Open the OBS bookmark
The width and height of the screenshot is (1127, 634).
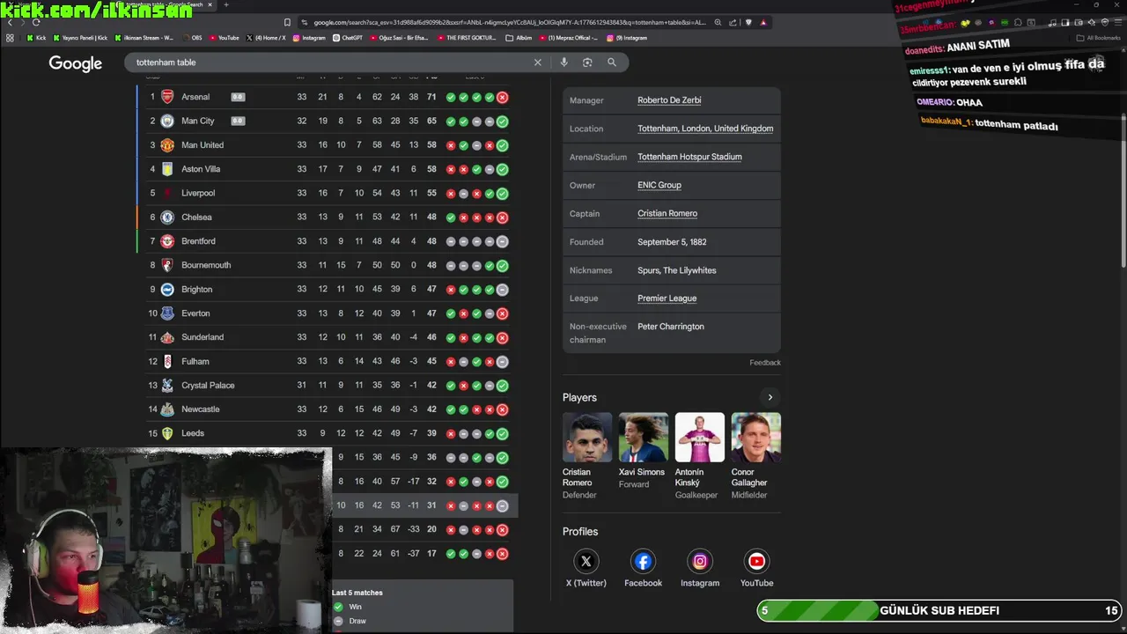(191, 38)
